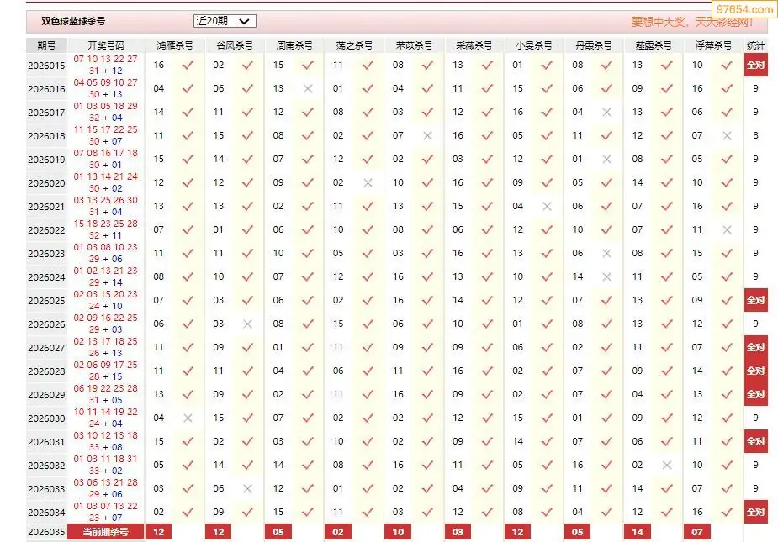The width and height of the screenshot is (778, 542).
Task: Click the checkmark in 浮萍杀号 row 2026025
Action: click(727, 300)
